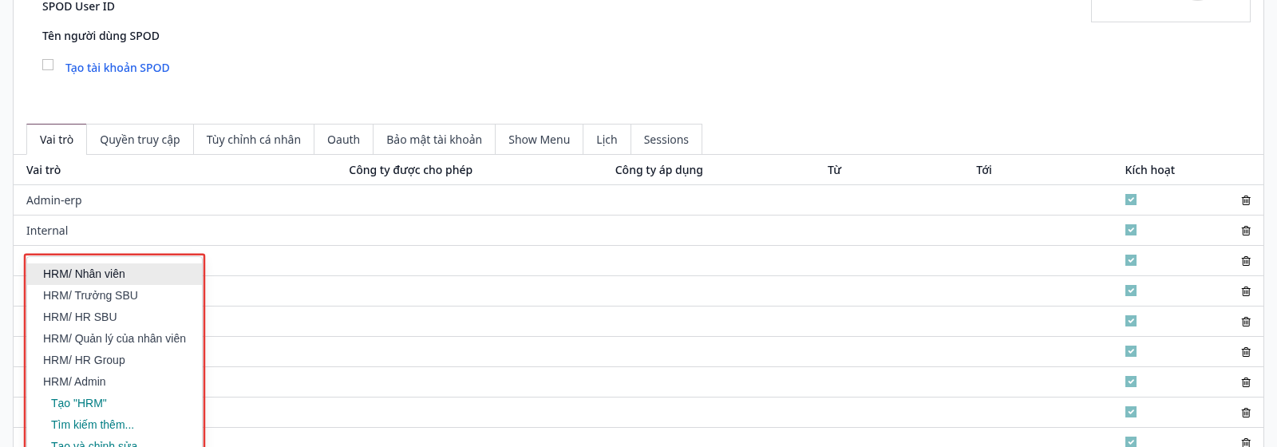Image resolution: width=1277 pixels, height=447 pixels.
Task: Choose HRM/ Nhân viên from dropdown
Action: click(x=115, y=274)
